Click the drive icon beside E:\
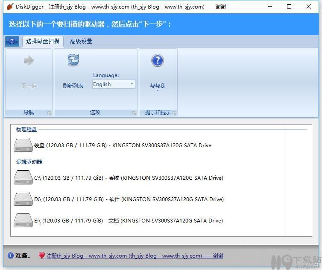 23,220
